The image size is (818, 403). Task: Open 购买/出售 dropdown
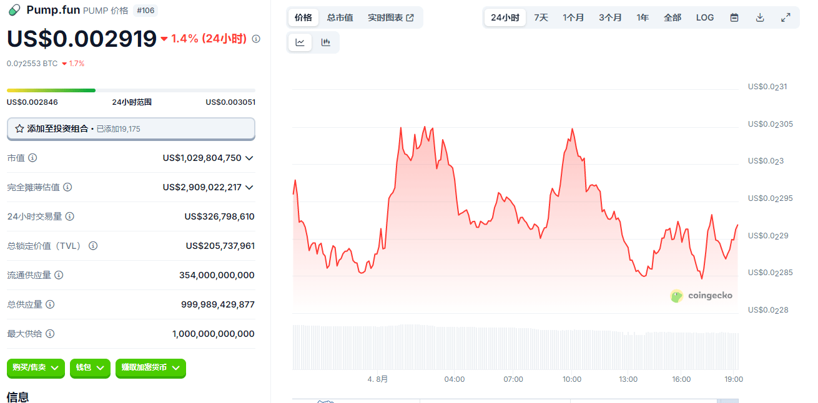[x=36, y=368]
